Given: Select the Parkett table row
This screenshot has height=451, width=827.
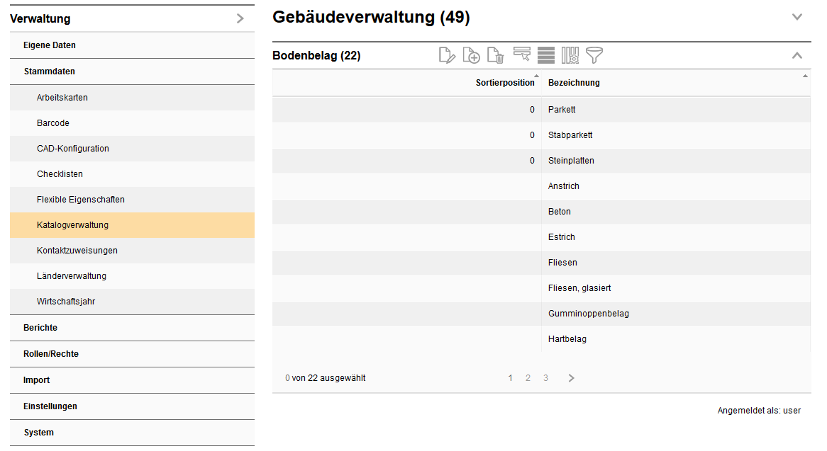Looking at the screenshot, I should pos(562,110).
